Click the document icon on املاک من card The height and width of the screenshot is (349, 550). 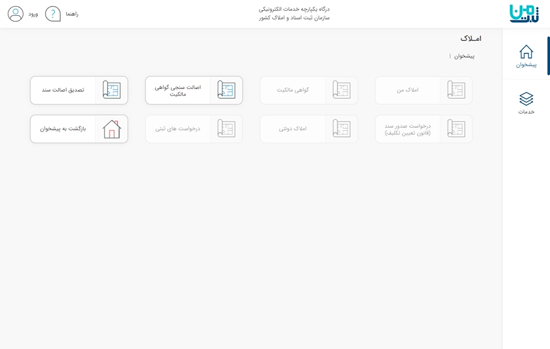point(457,90)
